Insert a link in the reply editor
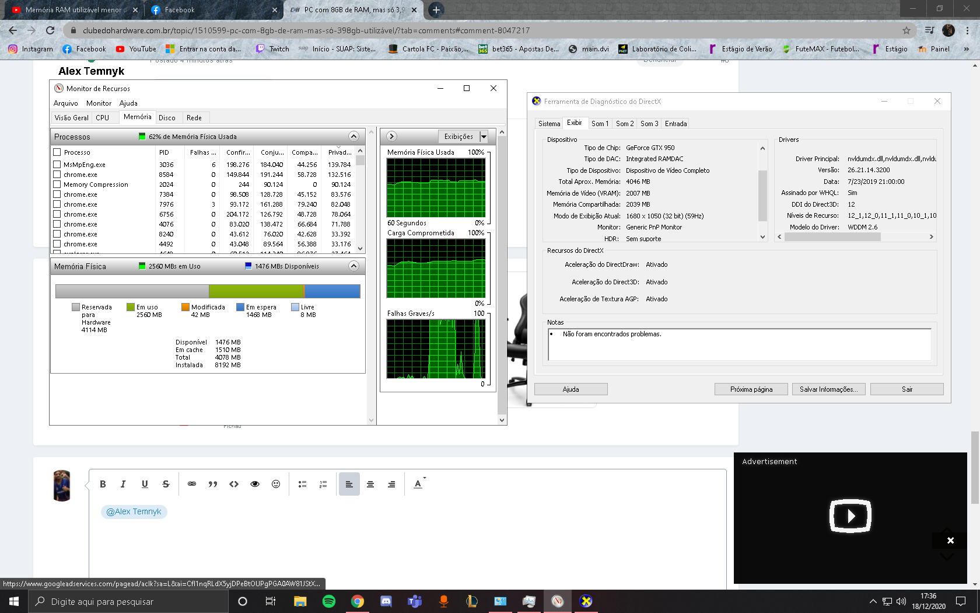 192,484
